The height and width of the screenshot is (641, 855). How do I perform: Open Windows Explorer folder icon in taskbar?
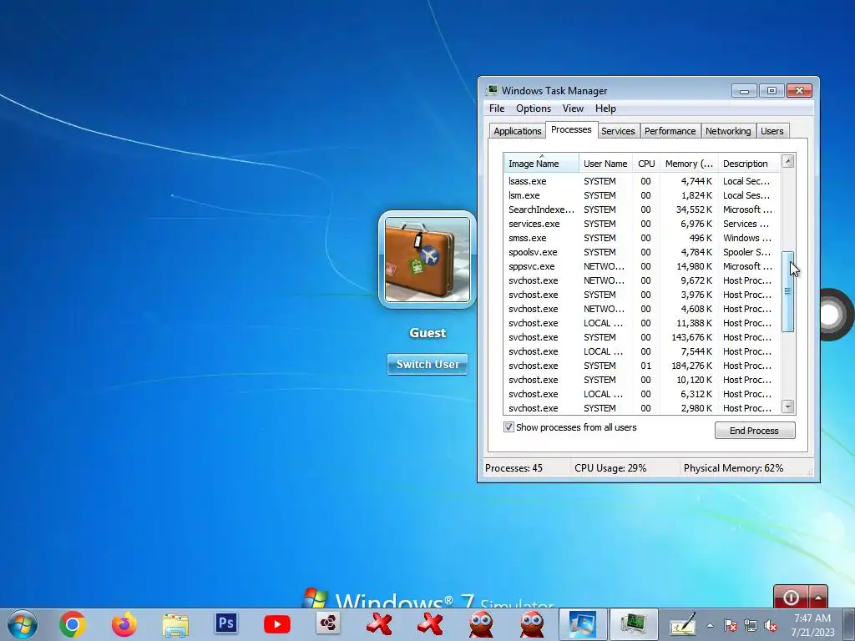(175, 625)
